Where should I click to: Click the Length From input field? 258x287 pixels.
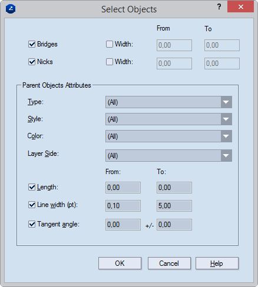click(x=123, y=188)
